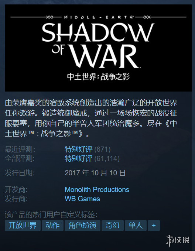195x251 pixels.
Task: Open the 开放世界 tag
Action: pos(23,226)
